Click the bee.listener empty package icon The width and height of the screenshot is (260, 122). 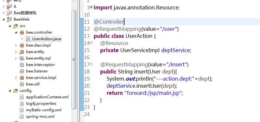coord(22,71)
